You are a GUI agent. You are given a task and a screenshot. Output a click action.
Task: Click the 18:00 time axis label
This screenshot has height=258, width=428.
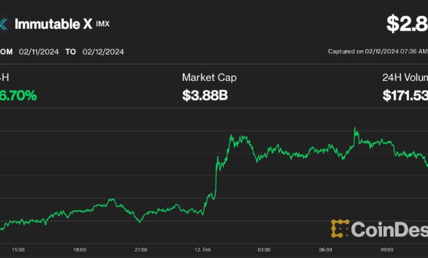pos(80,250)
